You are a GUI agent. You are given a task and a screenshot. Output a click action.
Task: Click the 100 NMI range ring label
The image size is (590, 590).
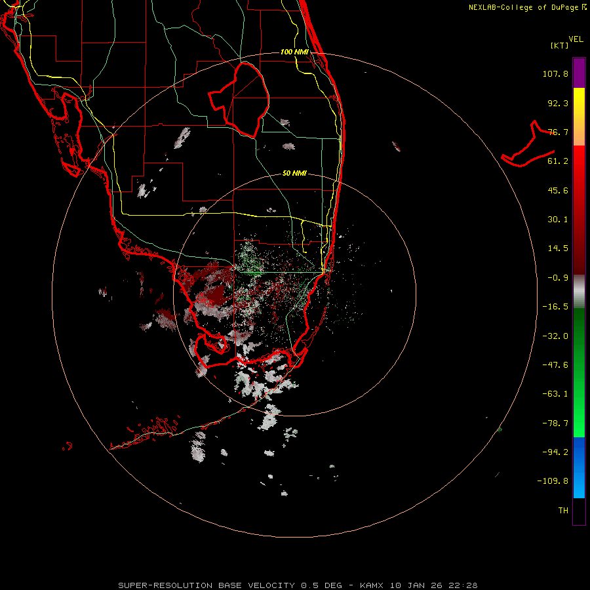[294, 52]
